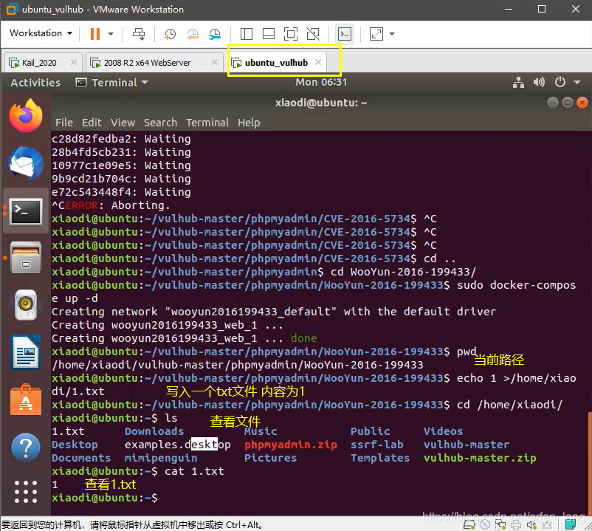The image size is (592, 531).
Task: Click the network adapter status icon
Action: click(500, 524)
